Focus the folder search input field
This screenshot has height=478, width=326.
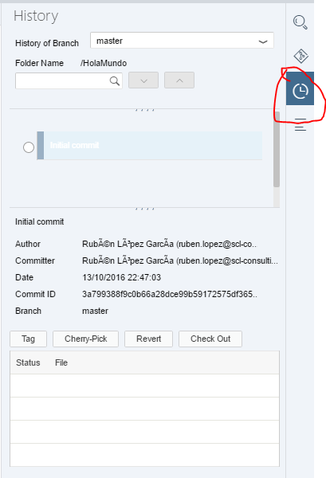(x=69, y=80)
